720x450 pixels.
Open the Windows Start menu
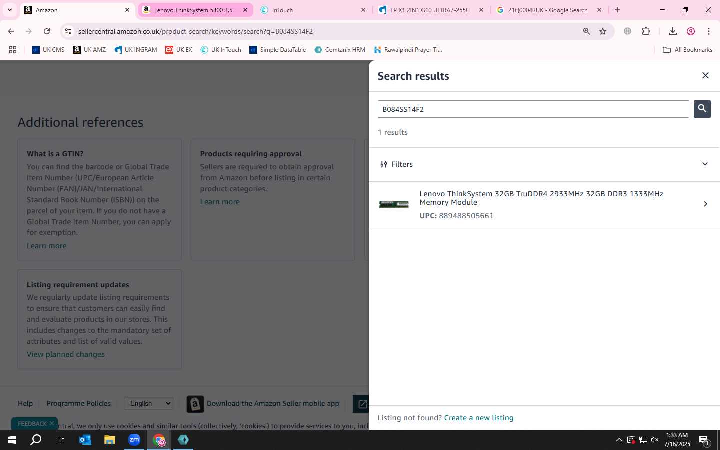click(x=12, y=440)
